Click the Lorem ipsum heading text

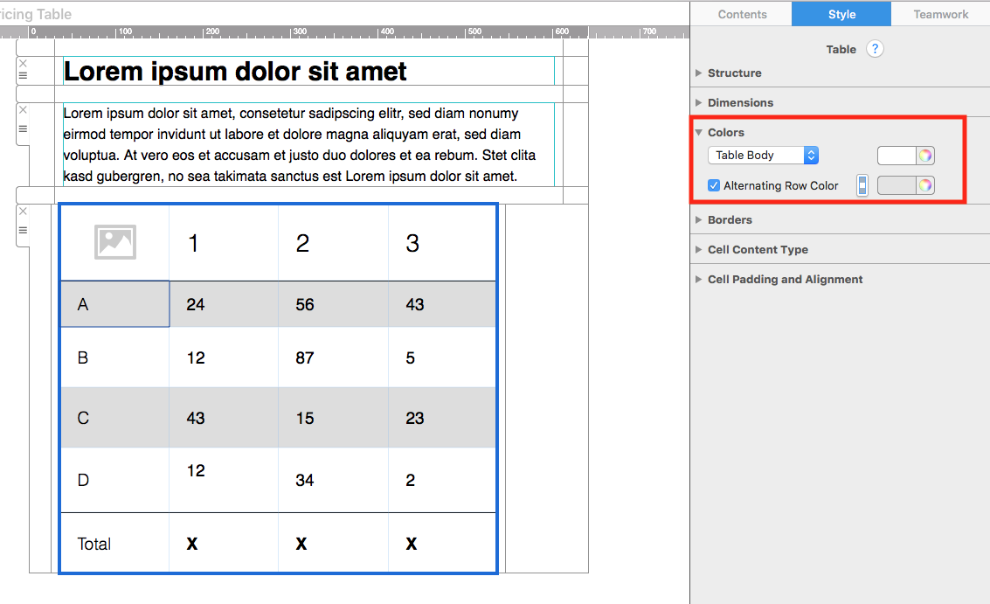[x=236, y=72]
